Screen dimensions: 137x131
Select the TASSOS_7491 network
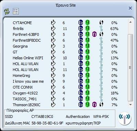[x=65, y=99]
